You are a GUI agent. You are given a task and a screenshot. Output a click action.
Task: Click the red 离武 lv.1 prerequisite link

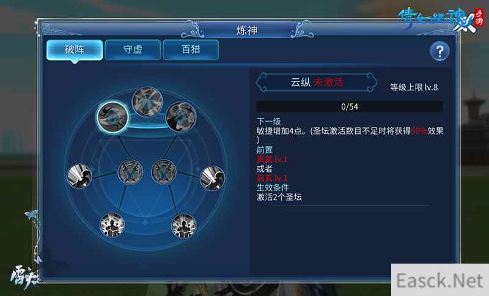(x=271, y=160)
